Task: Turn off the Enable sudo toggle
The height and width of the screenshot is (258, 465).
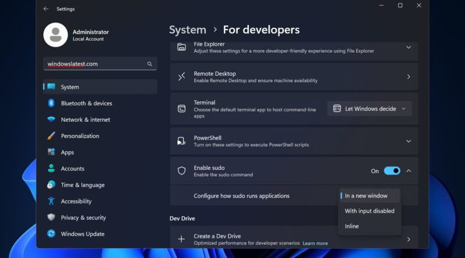Action: point(392,170)
